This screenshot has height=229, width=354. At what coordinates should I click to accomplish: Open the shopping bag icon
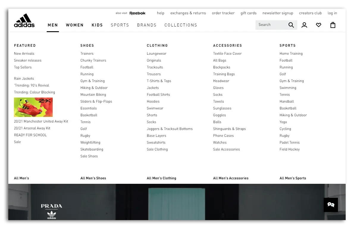[x=333, y=25]
